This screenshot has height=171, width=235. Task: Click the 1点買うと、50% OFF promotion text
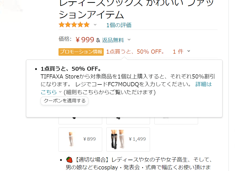point(135,52)
